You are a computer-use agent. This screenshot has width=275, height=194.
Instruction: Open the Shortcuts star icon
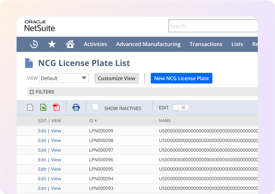click(52, 44)
